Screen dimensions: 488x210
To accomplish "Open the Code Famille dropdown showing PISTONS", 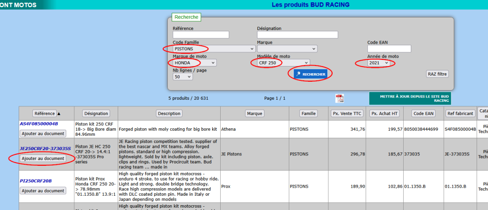I will tap(214, 49).
